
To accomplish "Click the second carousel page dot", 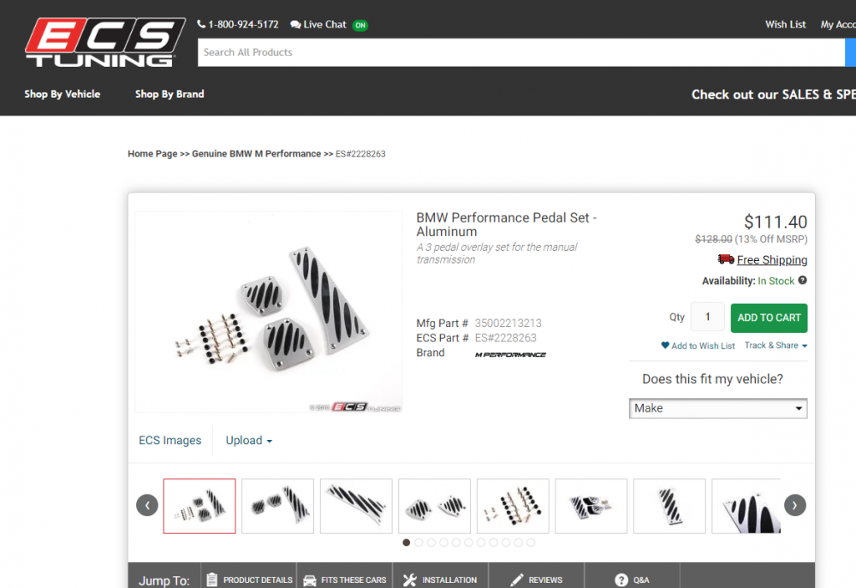I will tap(419, 542).
